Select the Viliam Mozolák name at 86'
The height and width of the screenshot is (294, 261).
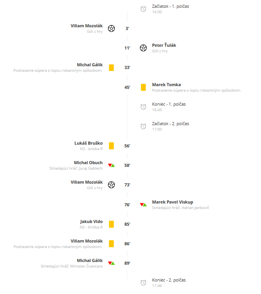[x=86, y=241]
